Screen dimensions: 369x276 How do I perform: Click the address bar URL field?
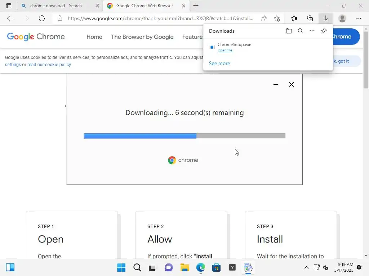tap(160, 18)
